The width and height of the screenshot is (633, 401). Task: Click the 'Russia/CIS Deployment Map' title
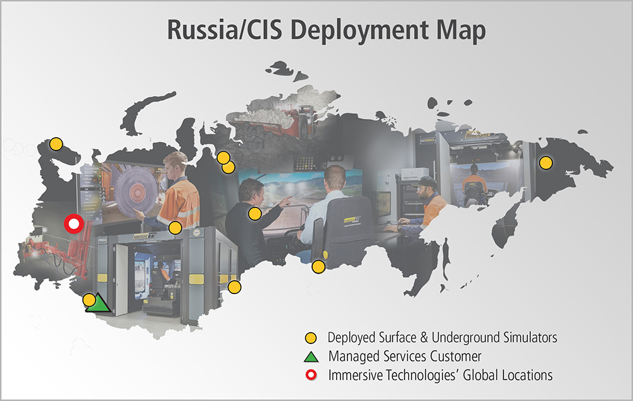point(326,30)
